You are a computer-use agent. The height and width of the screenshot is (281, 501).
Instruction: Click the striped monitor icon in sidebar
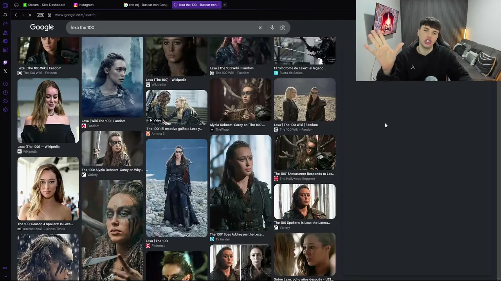pyautogui.click(x=5, y=41)
